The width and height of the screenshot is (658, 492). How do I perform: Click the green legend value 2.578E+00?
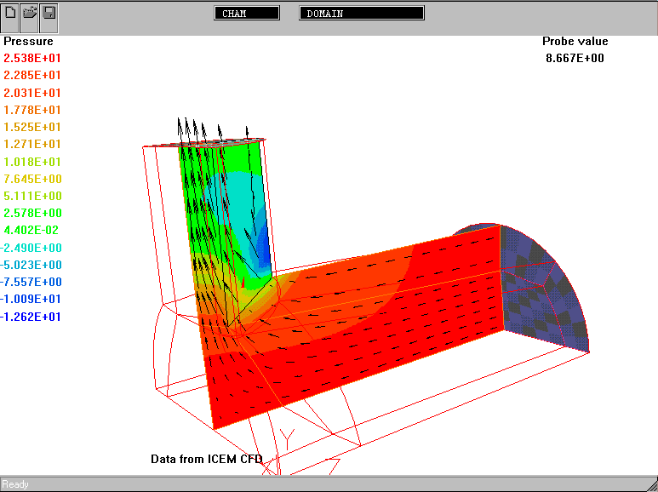pyautogui.click(x=32, y=213)
